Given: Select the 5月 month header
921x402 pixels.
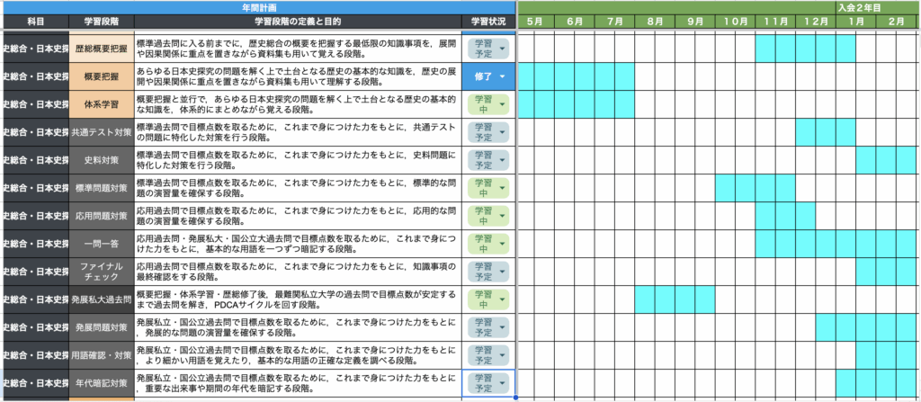Looking at the screenshot, I should coord(534,20).
